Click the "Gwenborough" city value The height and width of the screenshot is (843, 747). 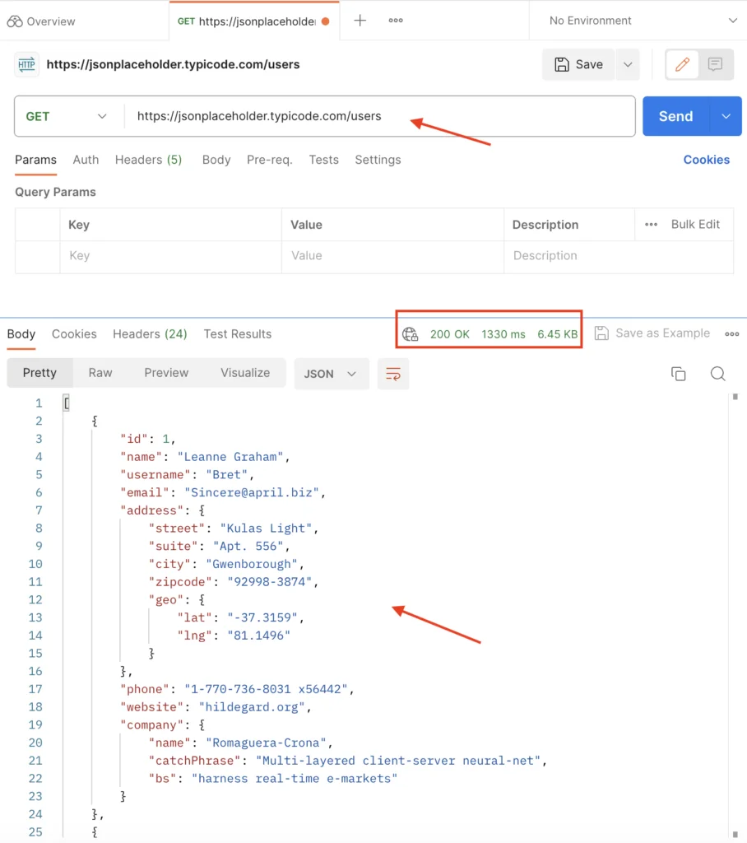tap(252, 564)
